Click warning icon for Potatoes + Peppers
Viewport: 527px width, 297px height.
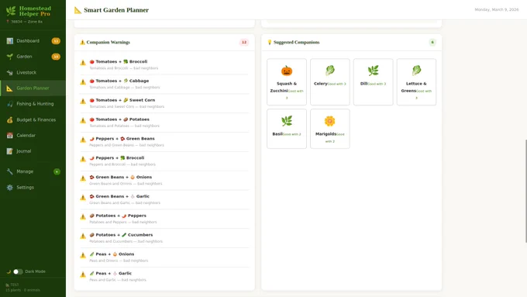[83, 217]
